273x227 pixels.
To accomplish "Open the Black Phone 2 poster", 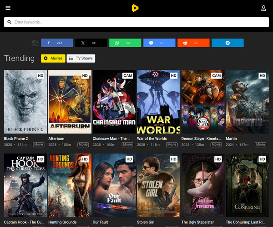I will pyautogui.click(x=25, y=102).
